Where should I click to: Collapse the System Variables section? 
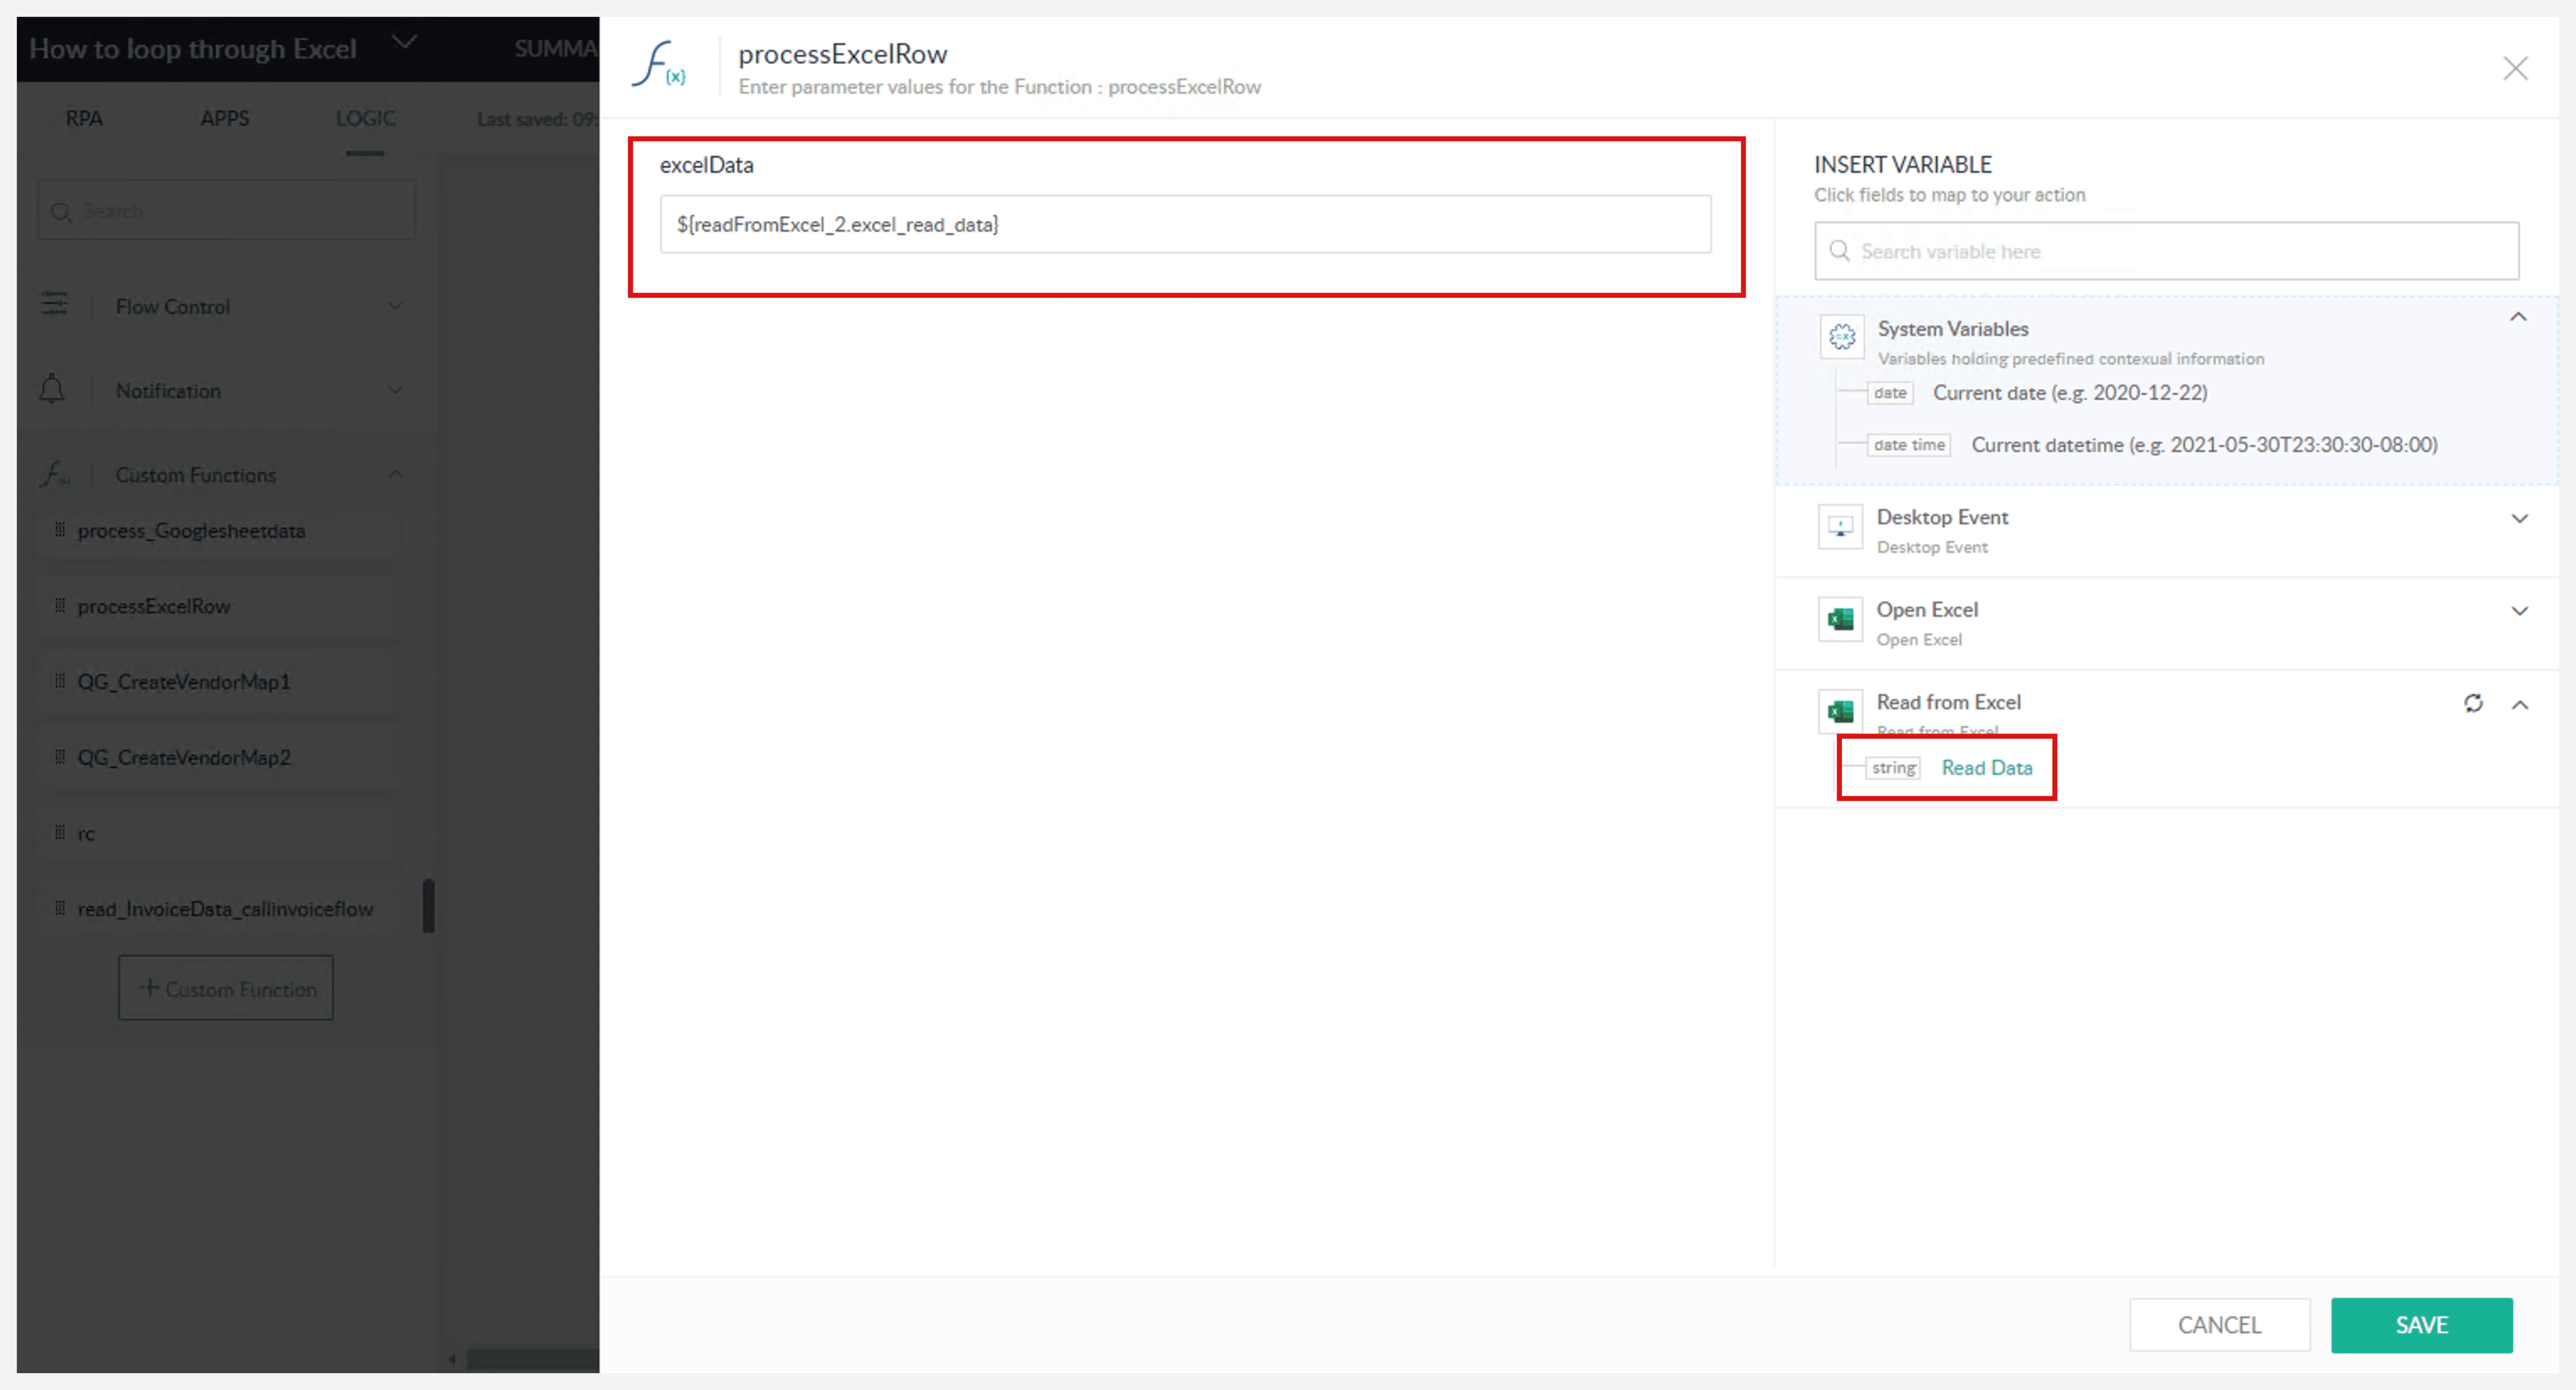coord(2518,317)
